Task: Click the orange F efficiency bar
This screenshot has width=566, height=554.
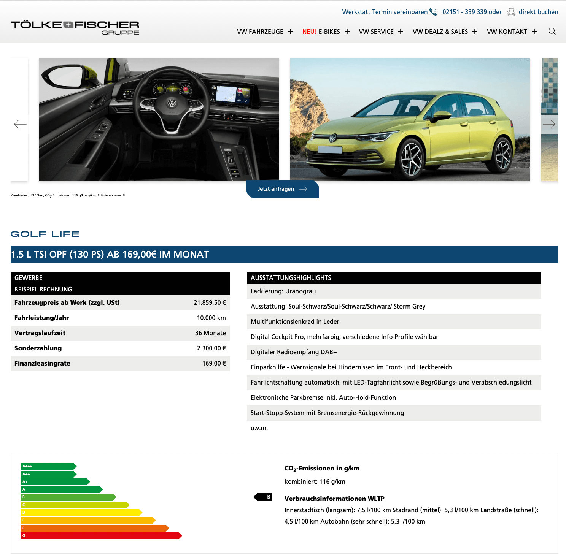Action: (95, 528)
